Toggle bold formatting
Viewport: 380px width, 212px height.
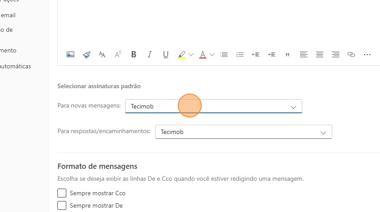pyautogui.click(x=134, y=55)
